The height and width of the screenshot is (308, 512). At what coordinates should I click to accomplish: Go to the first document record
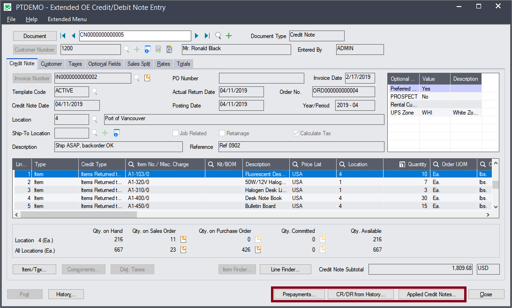63,36
